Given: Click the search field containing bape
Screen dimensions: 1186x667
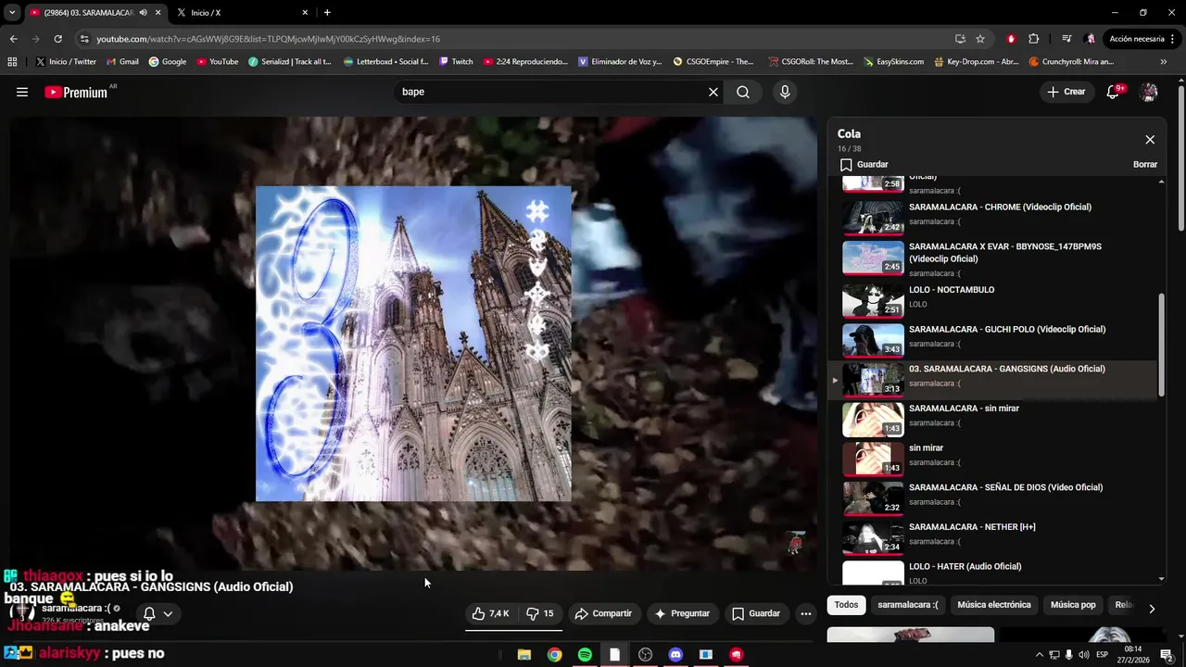Looking at the screenshot, I should tap(552, 92).
